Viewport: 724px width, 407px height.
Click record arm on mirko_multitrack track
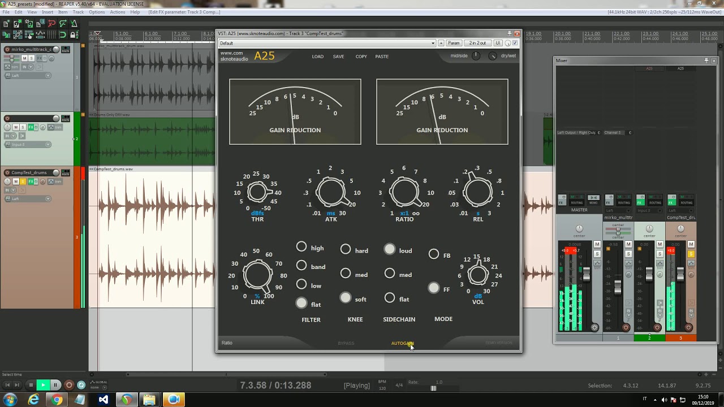(x=7, y=50)
